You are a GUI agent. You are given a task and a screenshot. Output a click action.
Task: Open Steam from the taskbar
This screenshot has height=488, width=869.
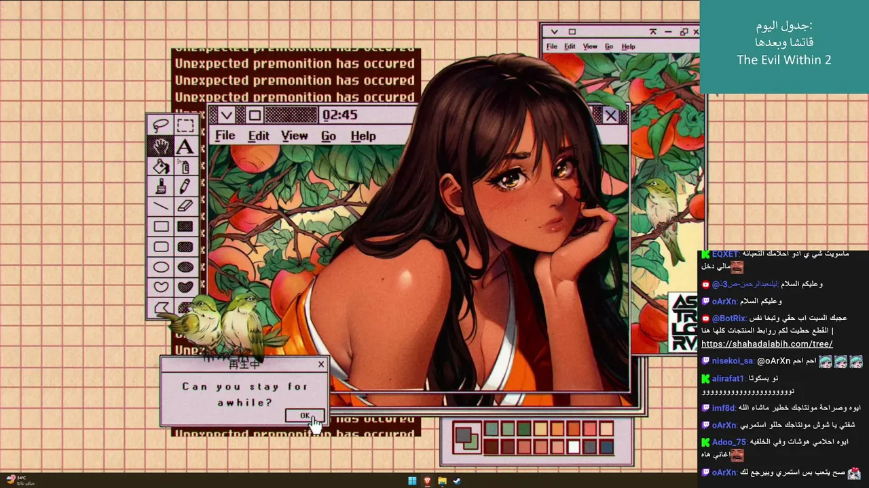pyautogui.click(x=457, y=481)
